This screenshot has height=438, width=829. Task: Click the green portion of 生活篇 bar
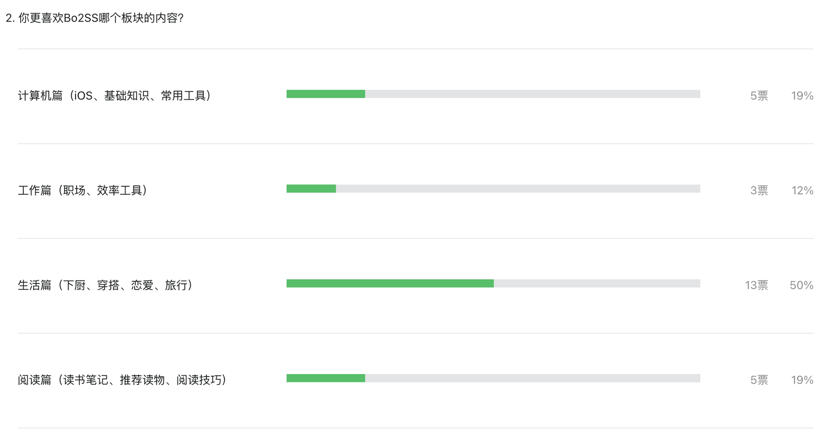pyautogui.click(x=390, y=283)
